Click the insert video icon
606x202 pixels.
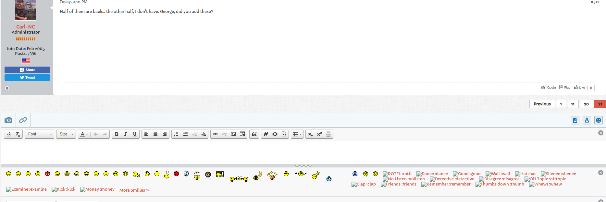(x=242, y=134)
